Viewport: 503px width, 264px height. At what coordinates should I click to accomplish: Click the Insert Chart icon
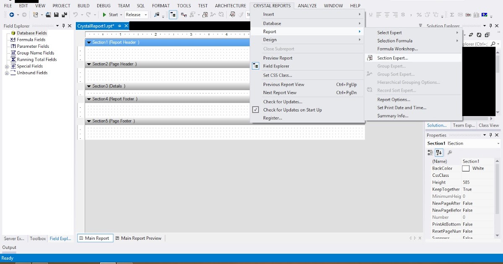click(x=476, y=15)
